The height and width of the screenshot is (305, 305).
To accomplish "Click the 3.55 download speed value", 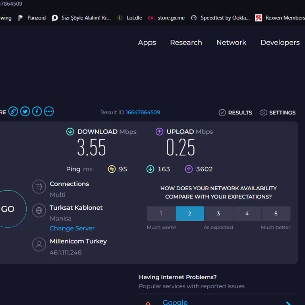I will 91,147.
